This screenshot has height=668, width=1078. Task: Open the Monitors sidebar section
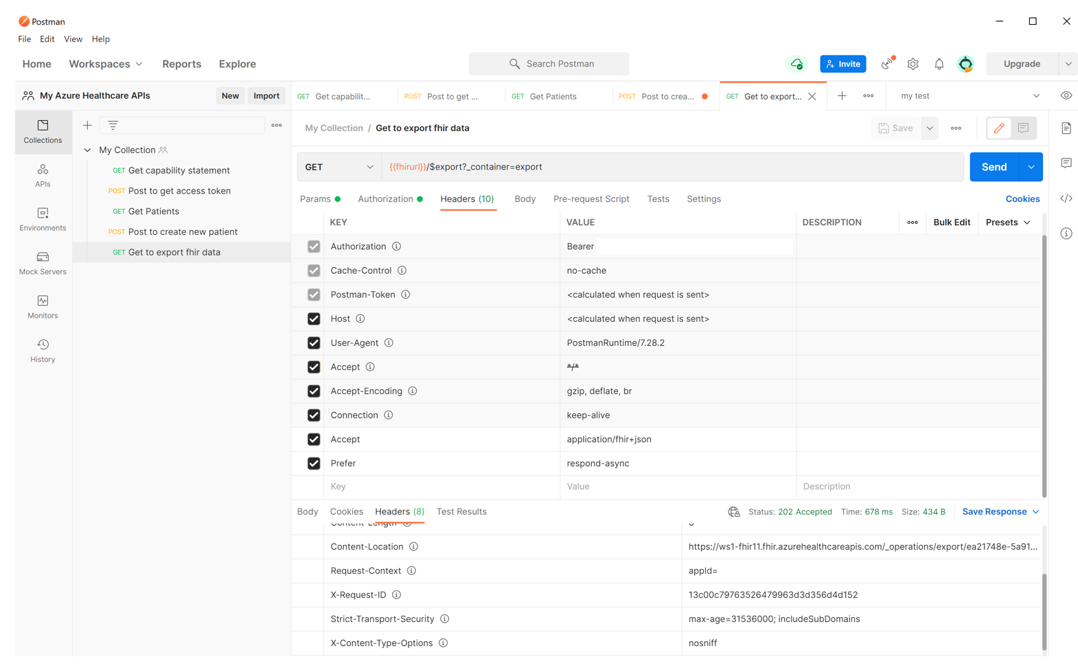(43, 307)
